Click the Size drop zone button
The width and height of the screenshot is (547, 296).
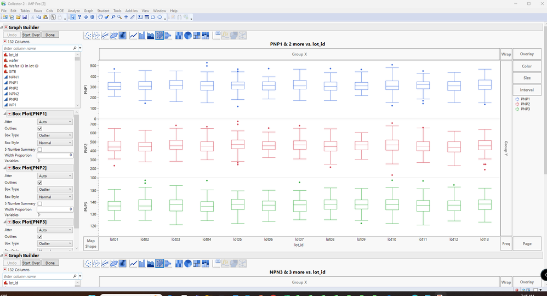(527, 78)
